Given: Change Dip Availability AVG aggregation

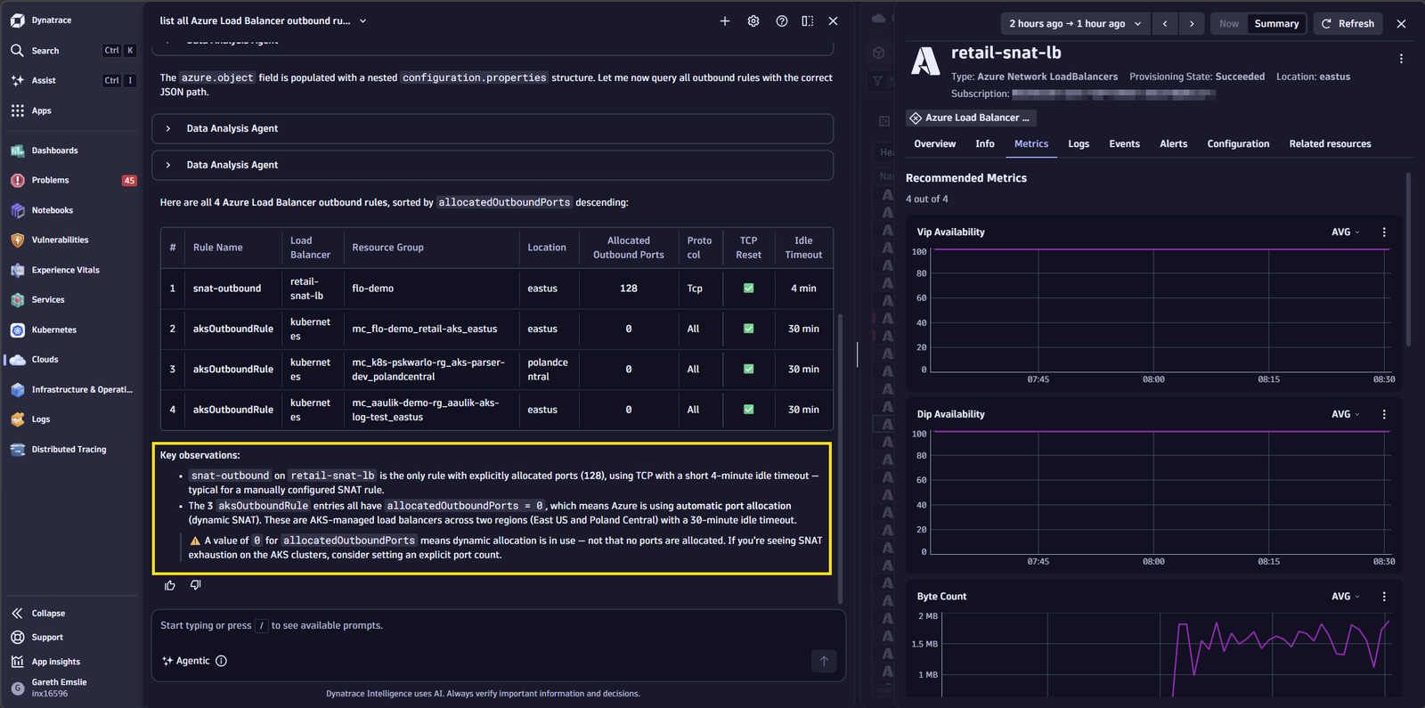Looking at the screenshot, I should coord(1345,414).
